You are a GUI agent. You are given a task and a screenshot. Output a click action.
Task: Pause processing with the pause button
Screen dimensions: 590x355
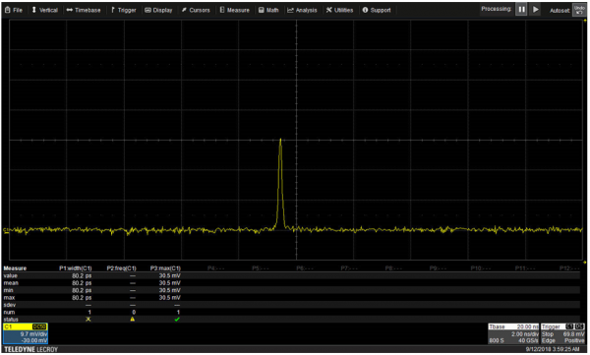521,10
